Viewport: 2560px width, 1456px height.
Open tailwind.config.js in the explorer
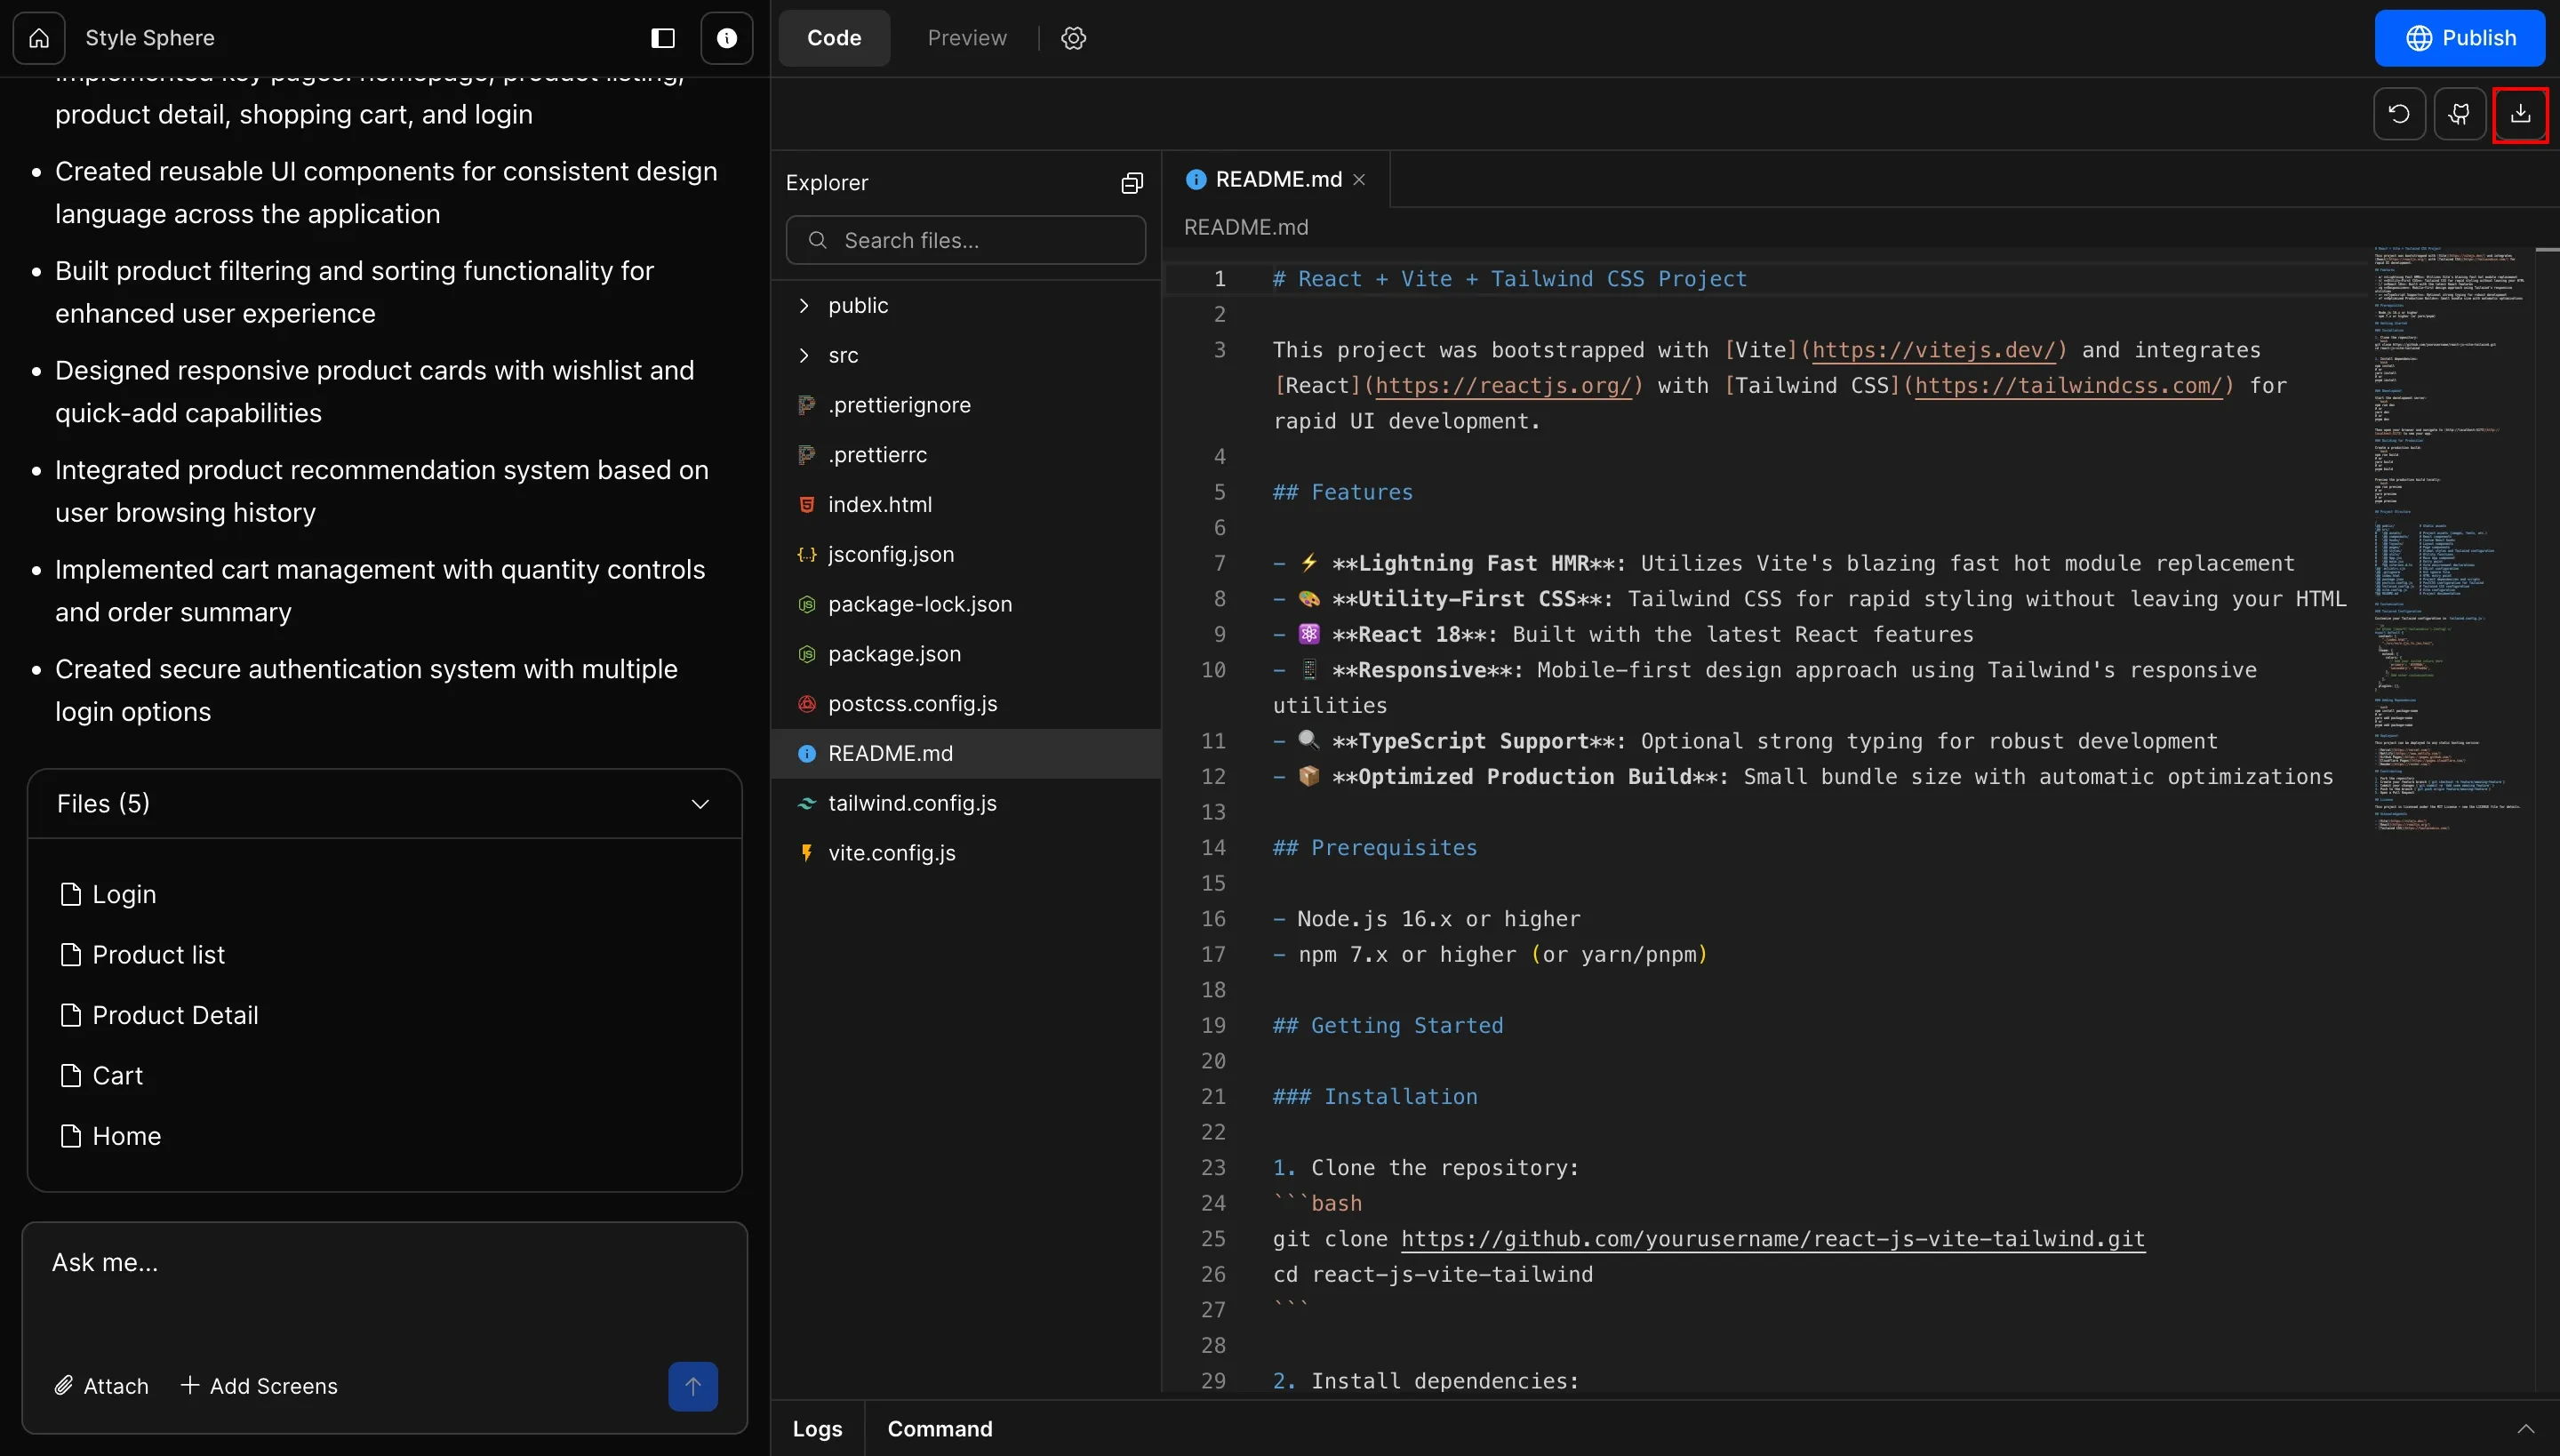coord(912,804)
